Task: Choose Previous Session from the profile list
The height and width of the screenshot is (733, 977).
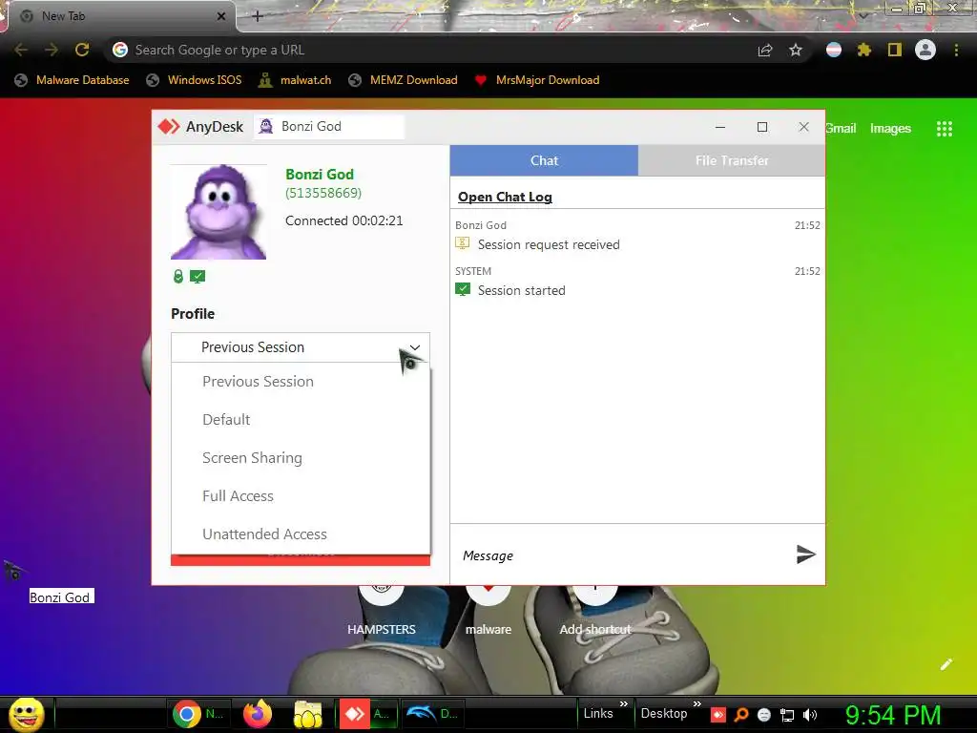Action: (x=301, y=382)
